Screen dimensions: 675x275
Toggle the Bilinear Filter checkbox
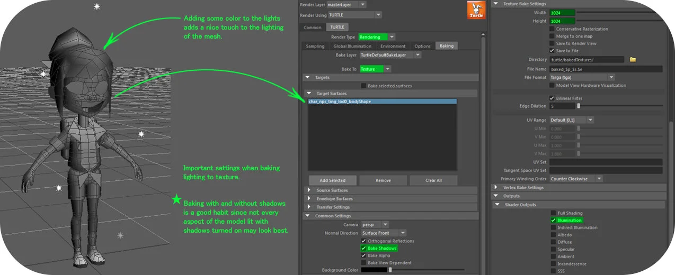[552, 98]
